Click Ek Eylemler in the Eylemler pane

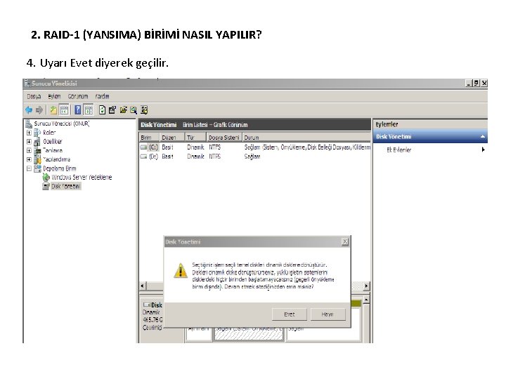(x=399, y=149)
